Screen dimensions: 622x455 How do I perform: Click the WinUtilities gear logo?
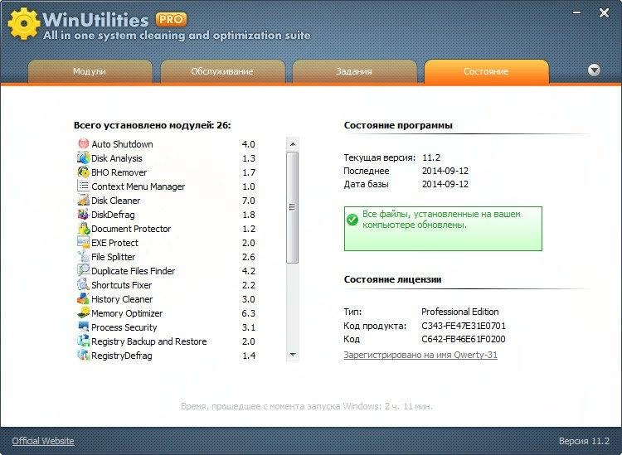[24, 23]
